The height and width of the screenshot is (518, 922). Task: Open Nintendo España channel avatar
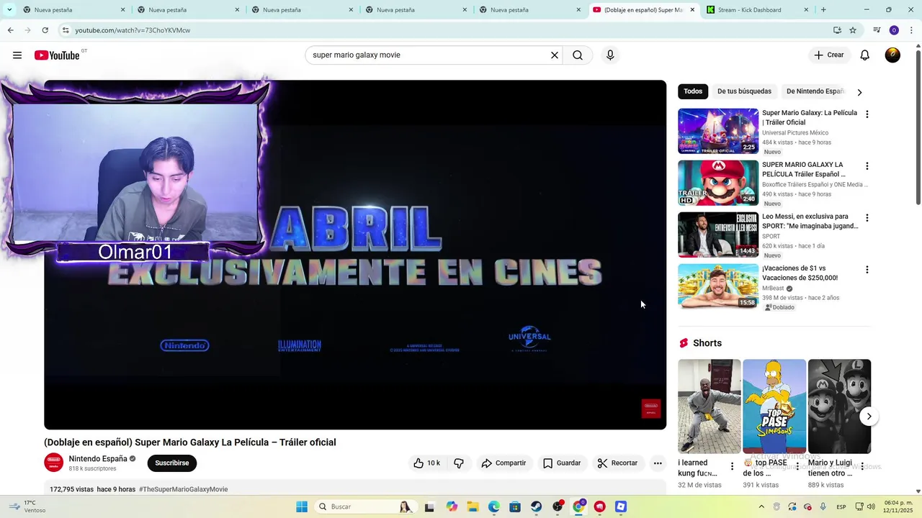tap(54, 463)
